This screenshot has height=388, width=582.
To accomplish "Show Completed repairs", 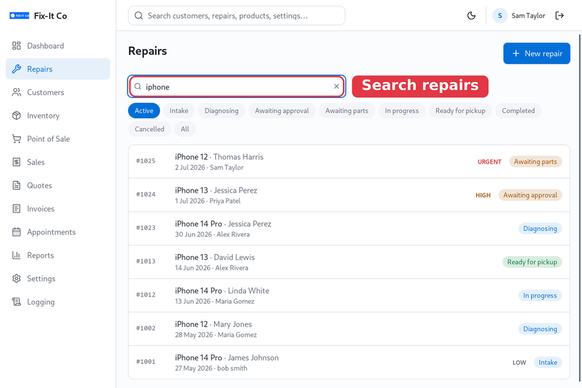I will tap(518, 111).
